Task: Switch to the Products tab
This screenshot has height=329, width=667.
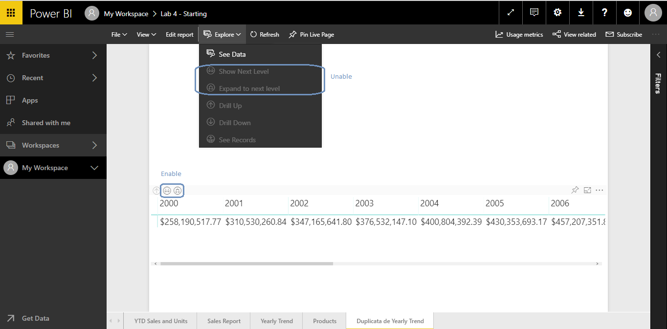Action: pos(325,321)
